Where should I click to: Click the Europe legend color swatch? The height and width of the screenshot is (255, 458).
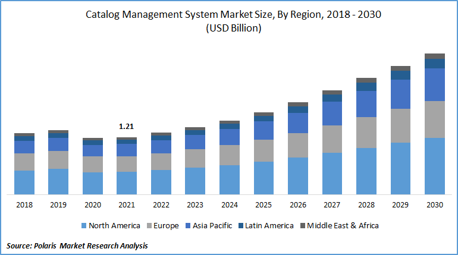149,226
